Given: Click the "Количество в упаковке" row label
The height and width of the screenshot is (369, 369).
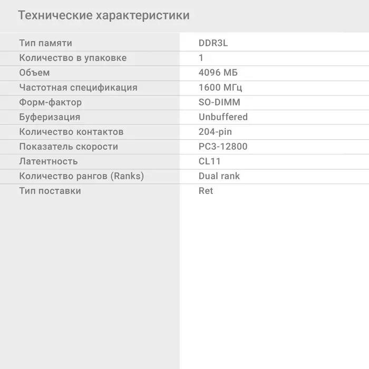Looking at the screenshot, I should (73, 58).
